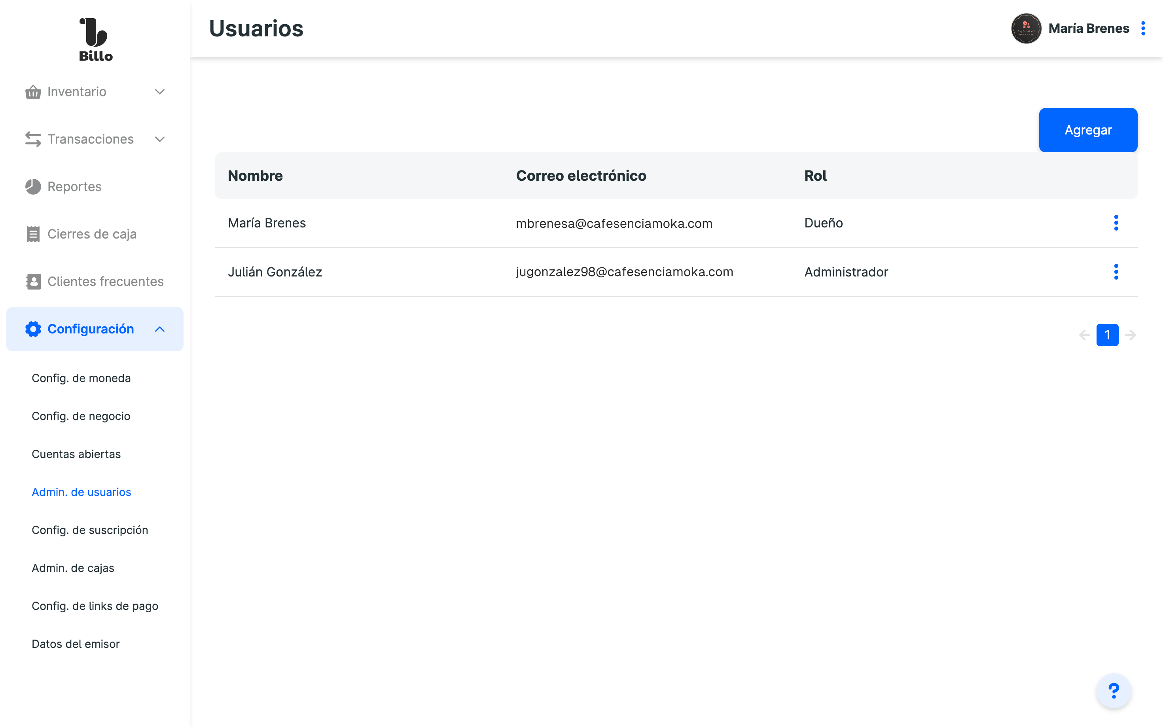Open options menu for María Brenes row

pos(1116,223)
